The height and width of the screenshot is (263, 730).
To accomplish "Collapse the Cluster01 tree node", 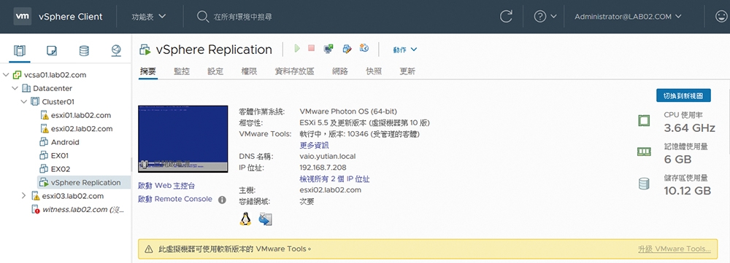I will [24, 102].
